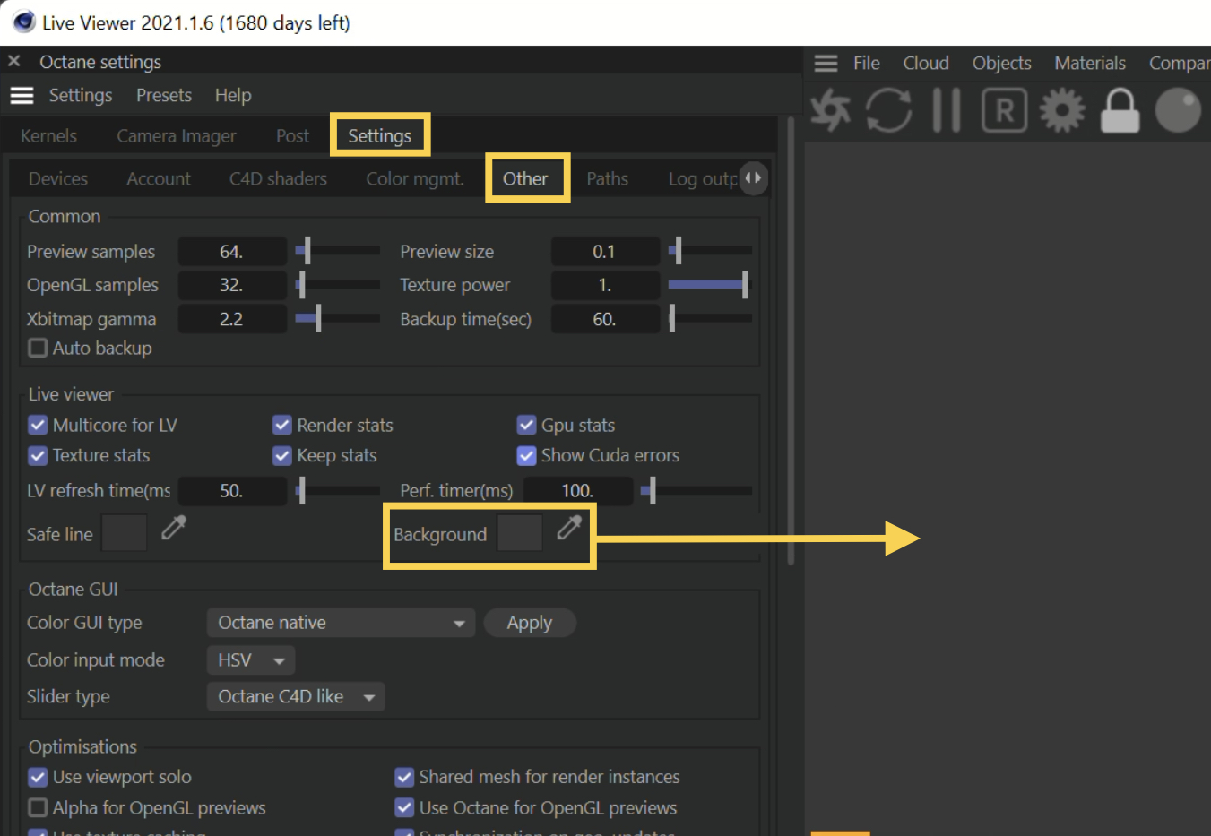
Task: Click the Send scene to Live Viewer icon
Action: pyautogui.click(x=831, y=110)
